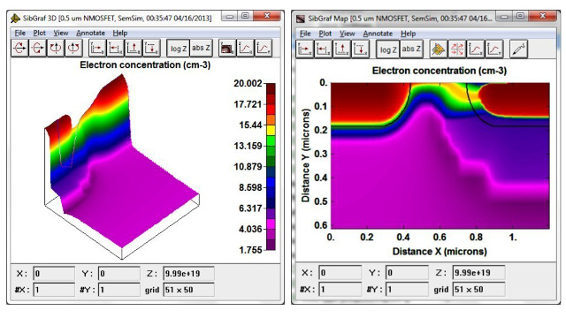Rotate 3D plot around vertical axis right
This screenshot has width=566, height=318.
[x=73, y=48]
